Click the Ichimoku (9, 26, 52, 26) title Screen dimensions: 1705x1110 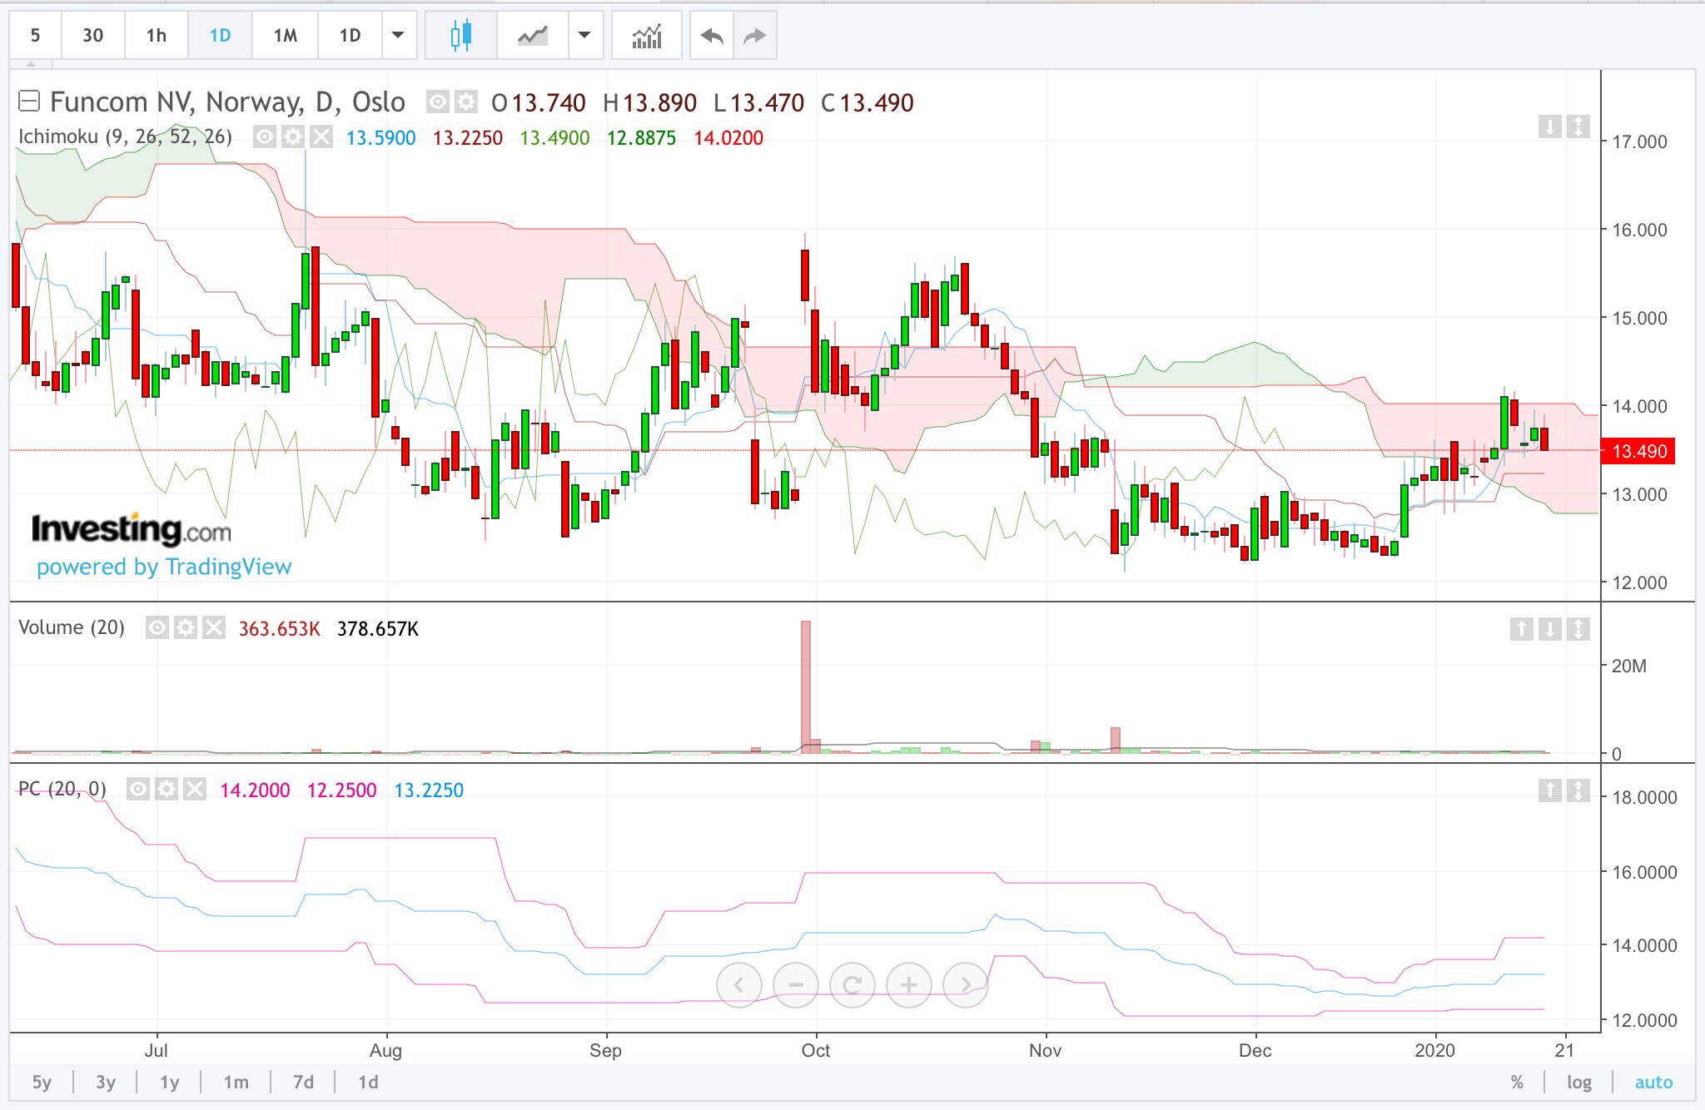coord(125,136)
